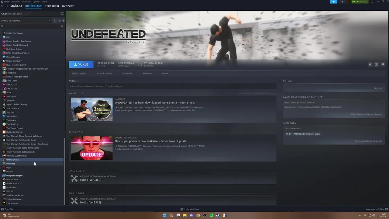This screenshot has width=389, height=219.
Task: Click the activity status input field
Action: (x=172, y=86)
